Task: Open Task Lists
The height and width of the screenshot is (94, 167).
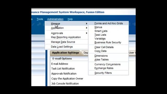Action: [x=100, y=35]
